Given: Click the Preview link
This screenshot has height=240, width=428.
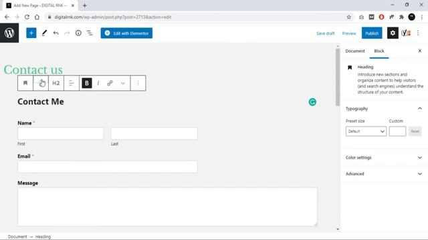Looking at the screenshot, I should [349, 33].
